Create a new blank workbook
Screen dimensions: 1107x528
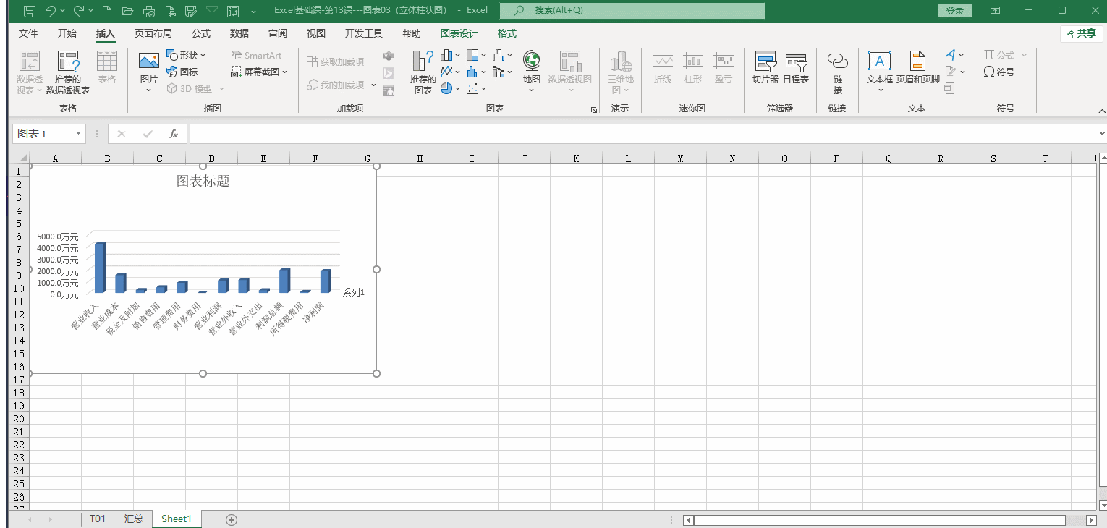pos(106,11)
